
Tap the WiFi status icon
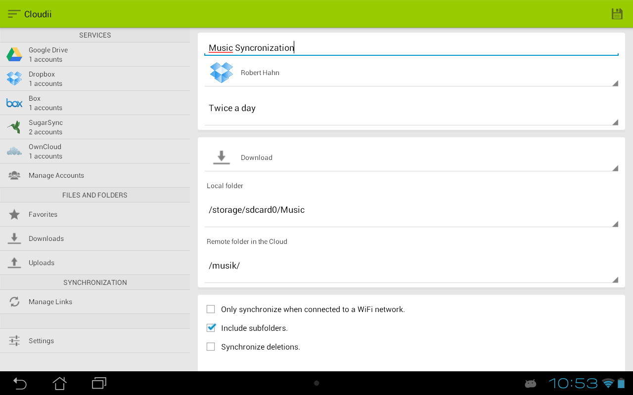click(x=608, y=383)
